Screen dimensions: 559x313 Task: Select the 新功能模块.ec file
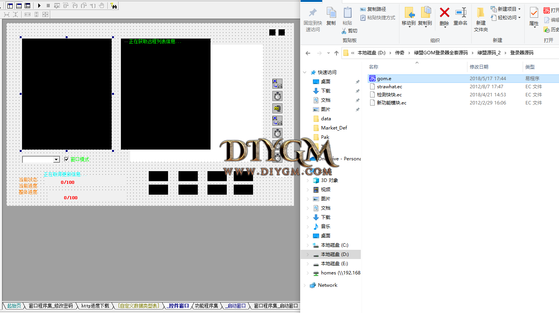(x=464, y=103)
